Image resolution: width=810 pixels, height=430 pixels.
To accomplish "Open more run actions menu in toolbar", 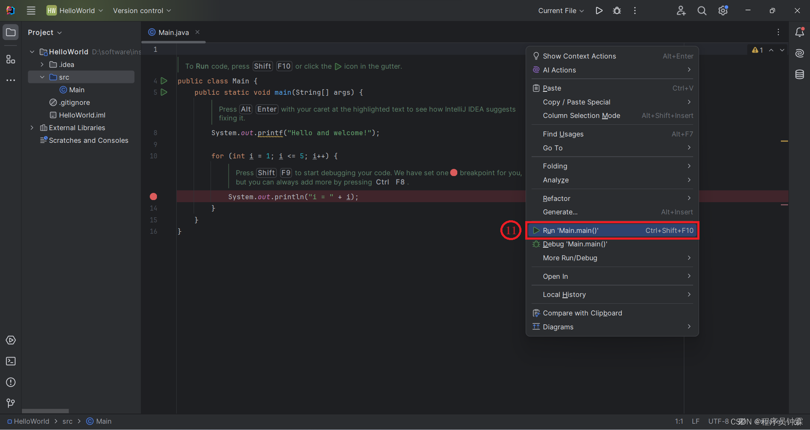I will pos(635,11).
